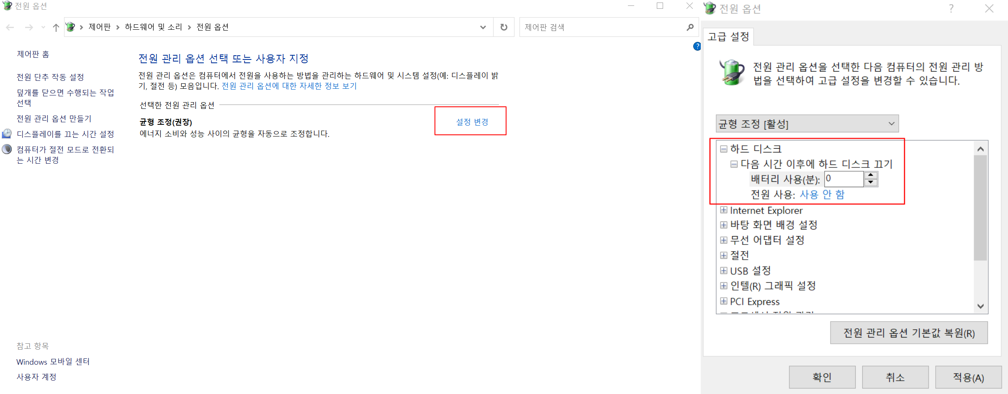The width and height of the screenshot is (1008, 394).
Task: Click the clock icon next to 디스플레이를 끄는 시간 설정
Action: (x=7, y=134)
